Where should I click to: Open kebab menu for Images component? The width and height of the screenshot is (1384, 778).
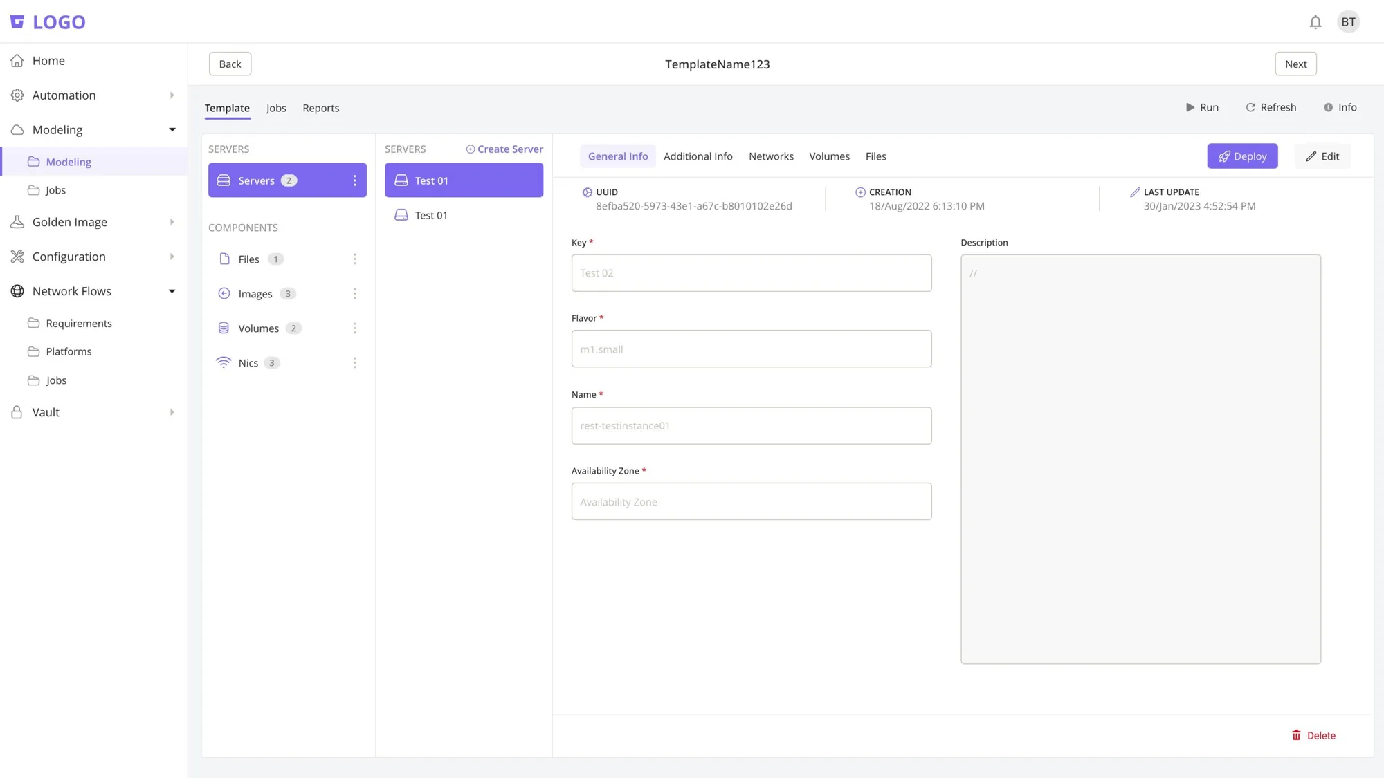[x=355, y=294]
